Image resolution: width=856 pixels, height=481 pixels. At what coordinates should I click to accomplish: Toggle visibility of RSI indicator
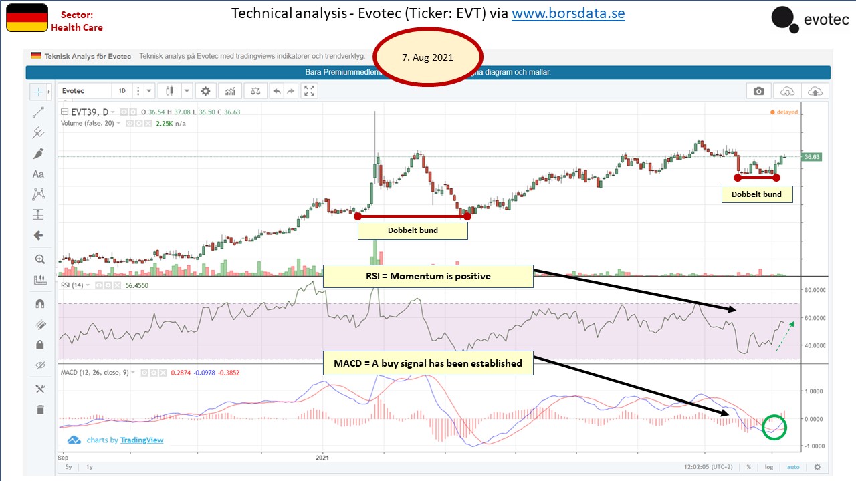[99, 285]
